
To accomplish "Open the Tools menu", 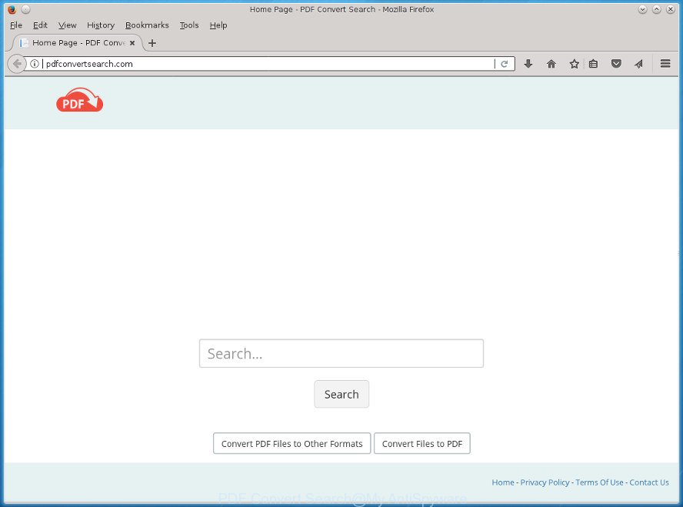I will 189,25.
